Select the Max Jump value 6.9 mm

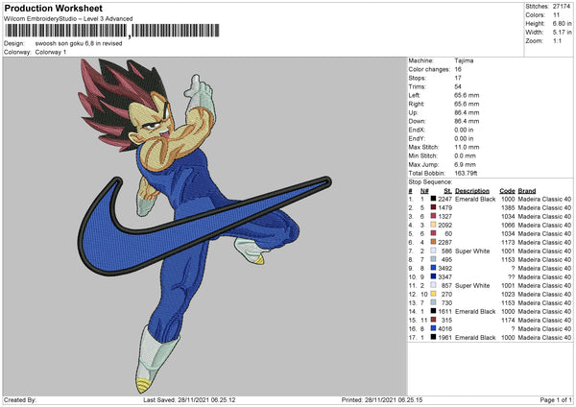[x=465, y=164]
